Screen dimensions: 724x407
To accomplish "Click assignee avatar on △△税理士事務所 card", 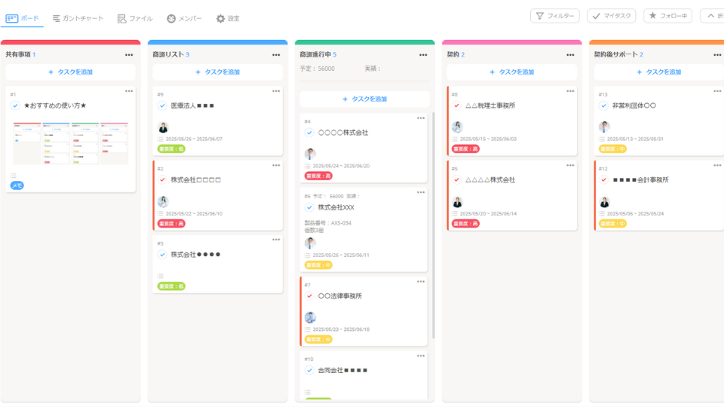I will pos(458,127).
